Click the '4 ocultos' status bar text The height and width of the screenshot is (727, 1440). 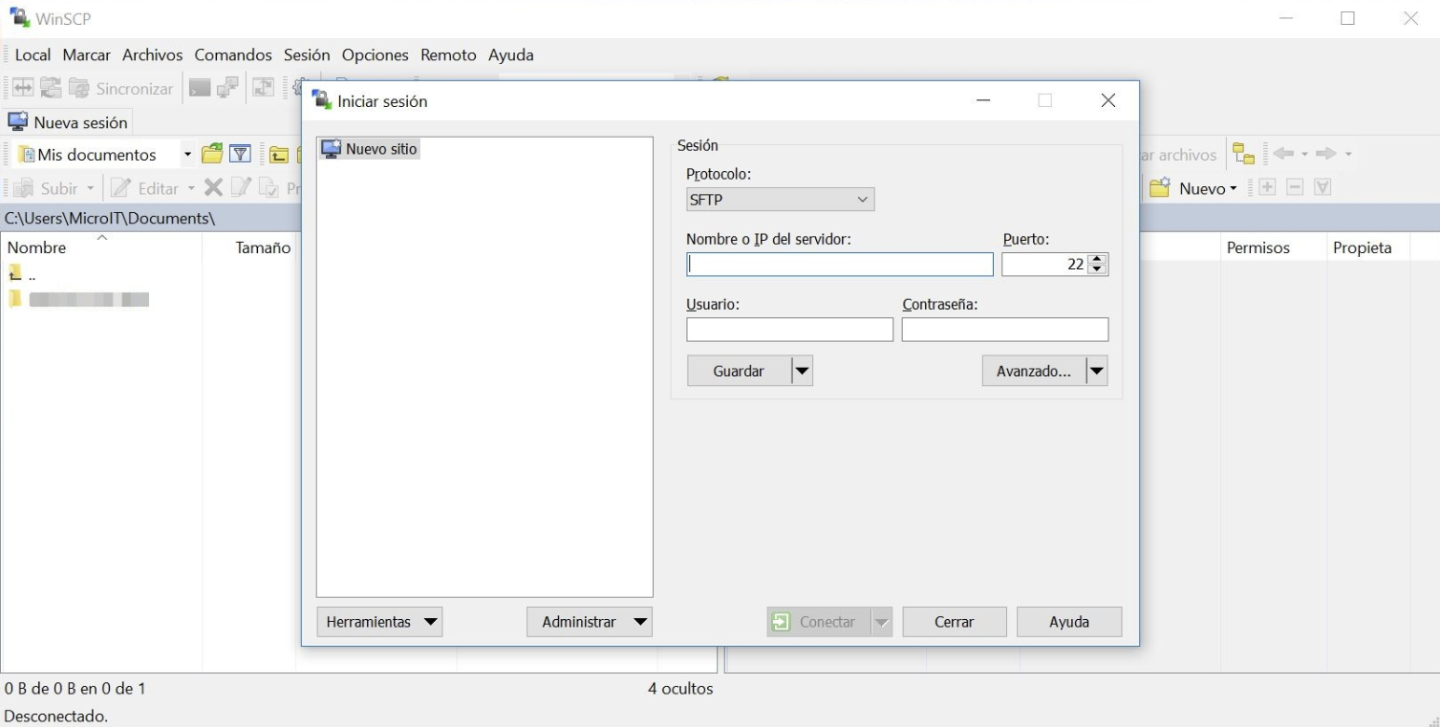(x=680, y=688)
